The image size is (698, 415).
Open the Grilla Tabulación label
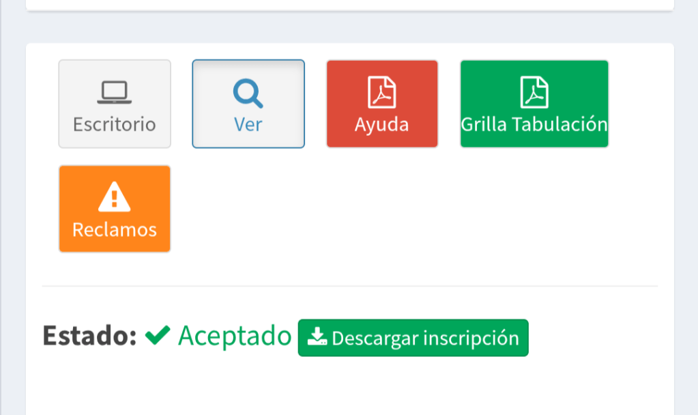[x=534, y=125]
